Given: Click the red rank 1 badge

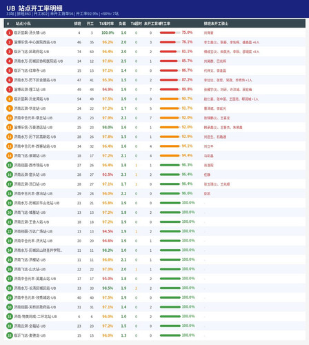Looking at the screenshot, I should click(x=10, y=32).
